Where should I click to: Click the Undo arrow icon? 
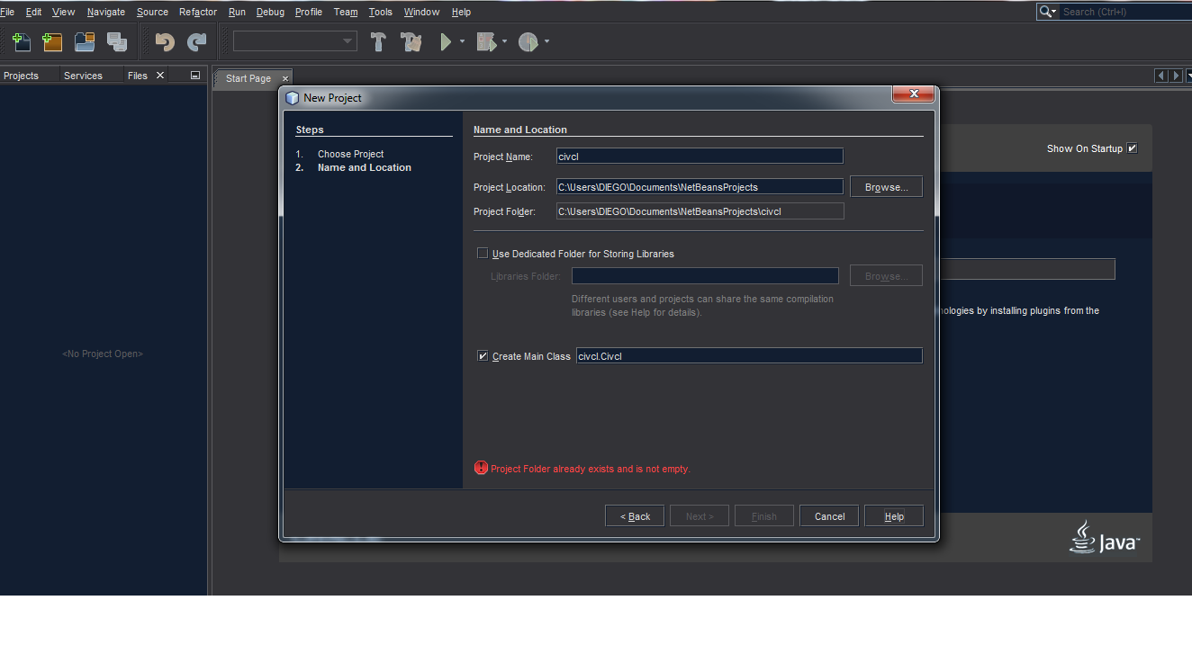165,41
